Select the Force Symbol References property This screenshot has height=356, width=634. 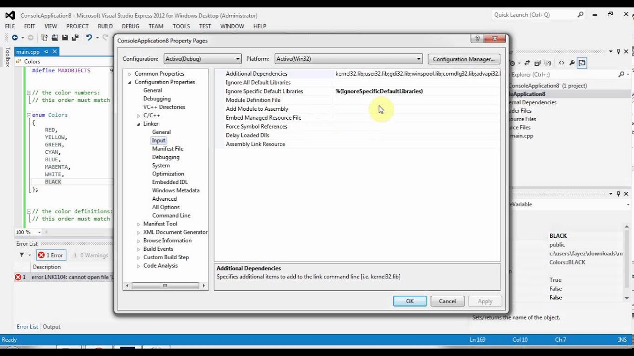tap(257, 127)
